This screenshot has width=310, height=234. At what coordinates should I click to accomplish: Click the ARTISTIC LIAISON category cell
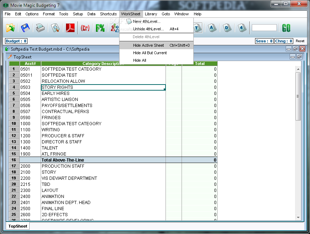(103, 100)
